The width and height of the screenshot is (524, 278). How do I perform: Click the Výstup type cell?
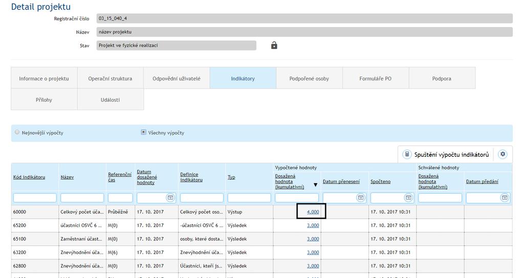pos(249,212)
